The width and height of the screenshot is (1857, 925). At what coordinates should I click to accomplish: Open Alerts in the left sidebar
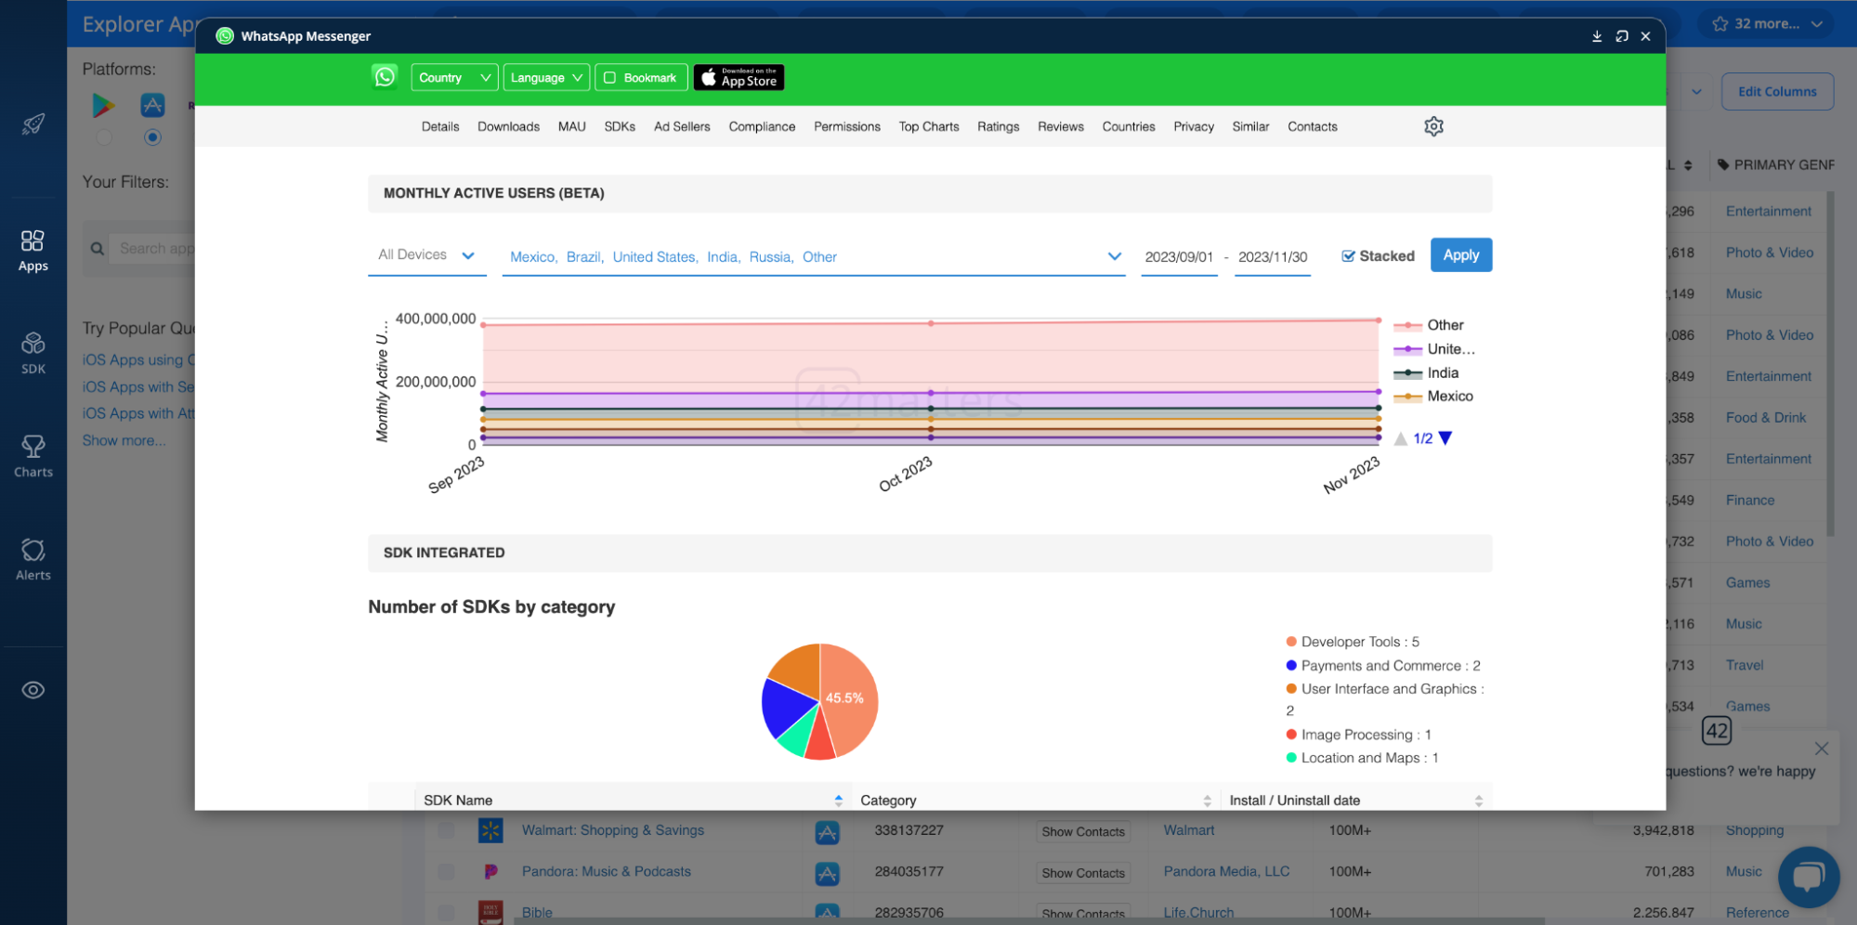(33, 559)
